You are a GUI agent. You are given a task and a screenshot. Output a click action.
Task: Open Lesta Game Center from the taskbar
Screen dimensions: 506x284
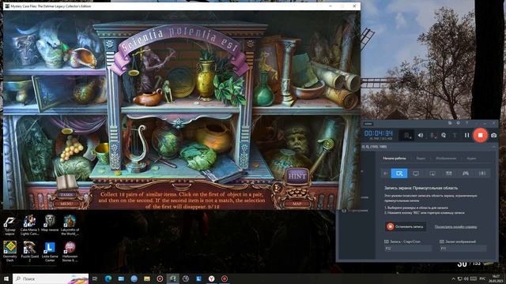tap(198, 278)
